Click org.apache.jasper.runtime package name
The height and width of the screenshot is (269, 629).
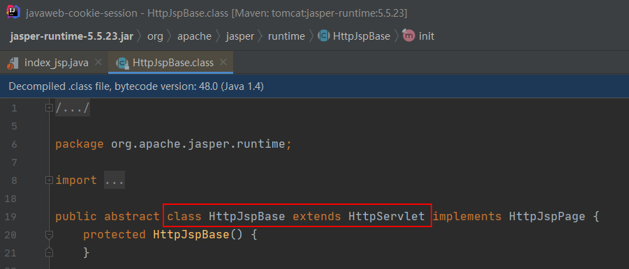point(198,144)
